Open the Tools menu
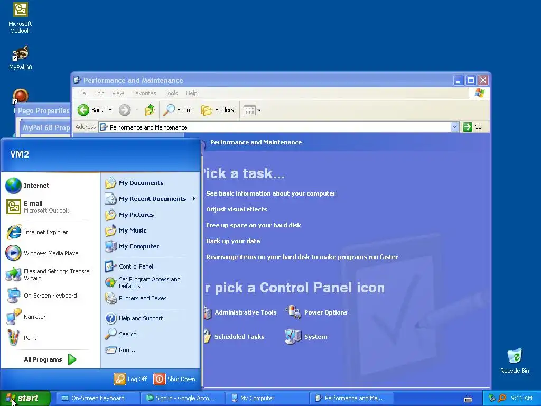541x406 pixels. 171,93
